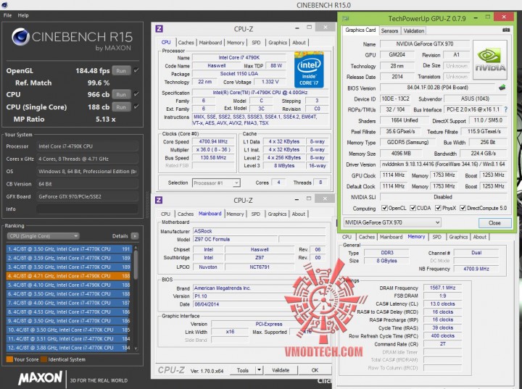Toggle the OpenCL checkbox in GPU-Z
The width and height of the screenshot is (522, 389).
384,208
